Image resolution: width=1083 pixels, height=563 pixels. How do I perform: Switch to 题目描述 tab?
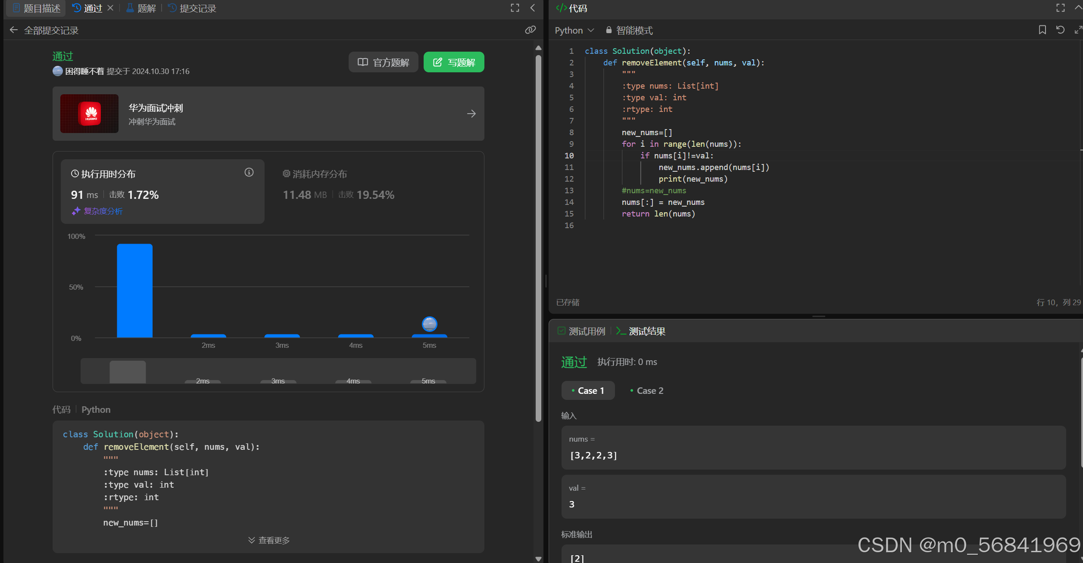pyautogui.click(x=37, y=8)
